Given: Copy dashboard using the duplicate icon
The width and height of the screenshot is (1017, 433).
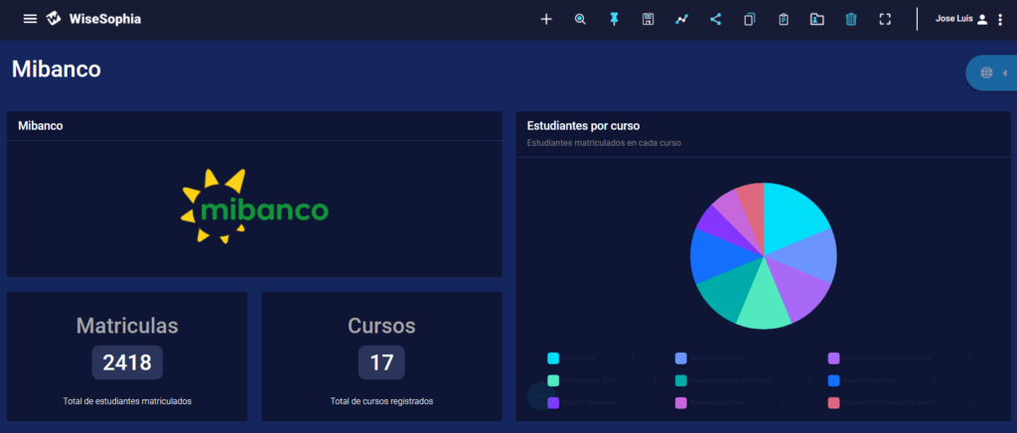Looking at the screenshot, I should click(x=750, y=20).
